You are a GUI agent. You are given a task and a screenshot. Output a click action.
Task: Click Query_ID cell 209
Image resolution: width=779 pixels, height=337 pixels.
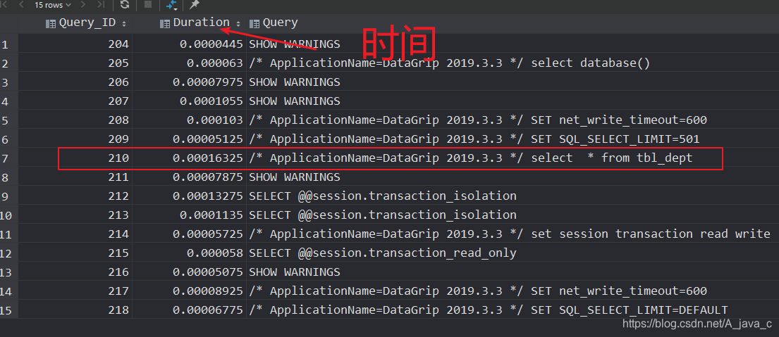coord(118,139)
